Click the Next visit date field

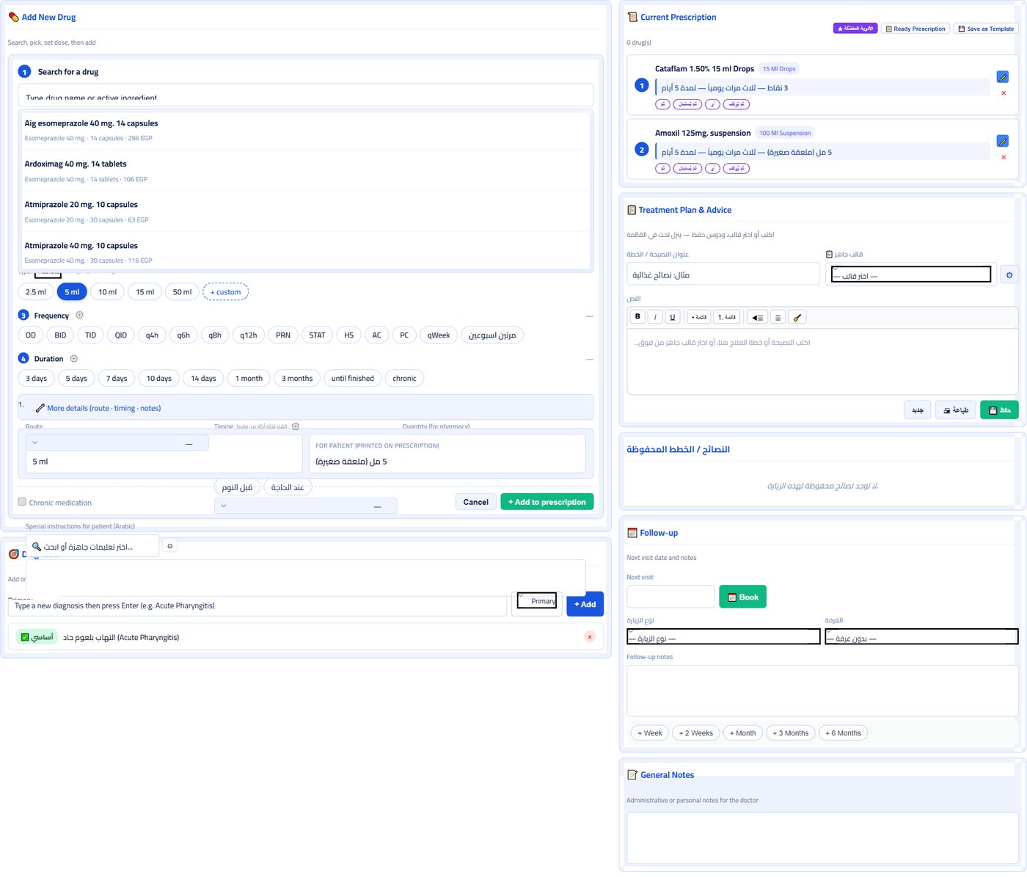(x=671, y=597)
